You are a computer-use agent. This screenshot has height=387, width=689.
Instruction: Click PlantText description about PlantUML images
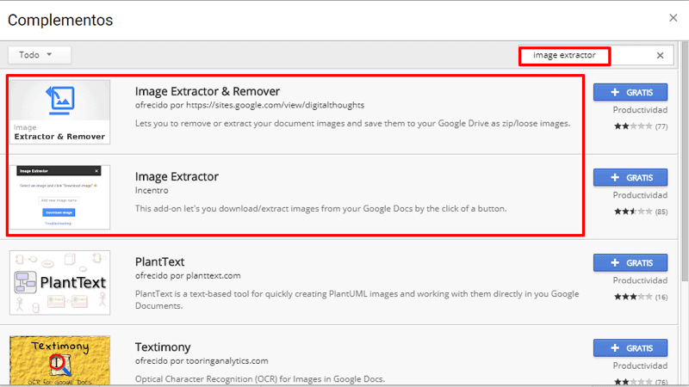(357, 299)
